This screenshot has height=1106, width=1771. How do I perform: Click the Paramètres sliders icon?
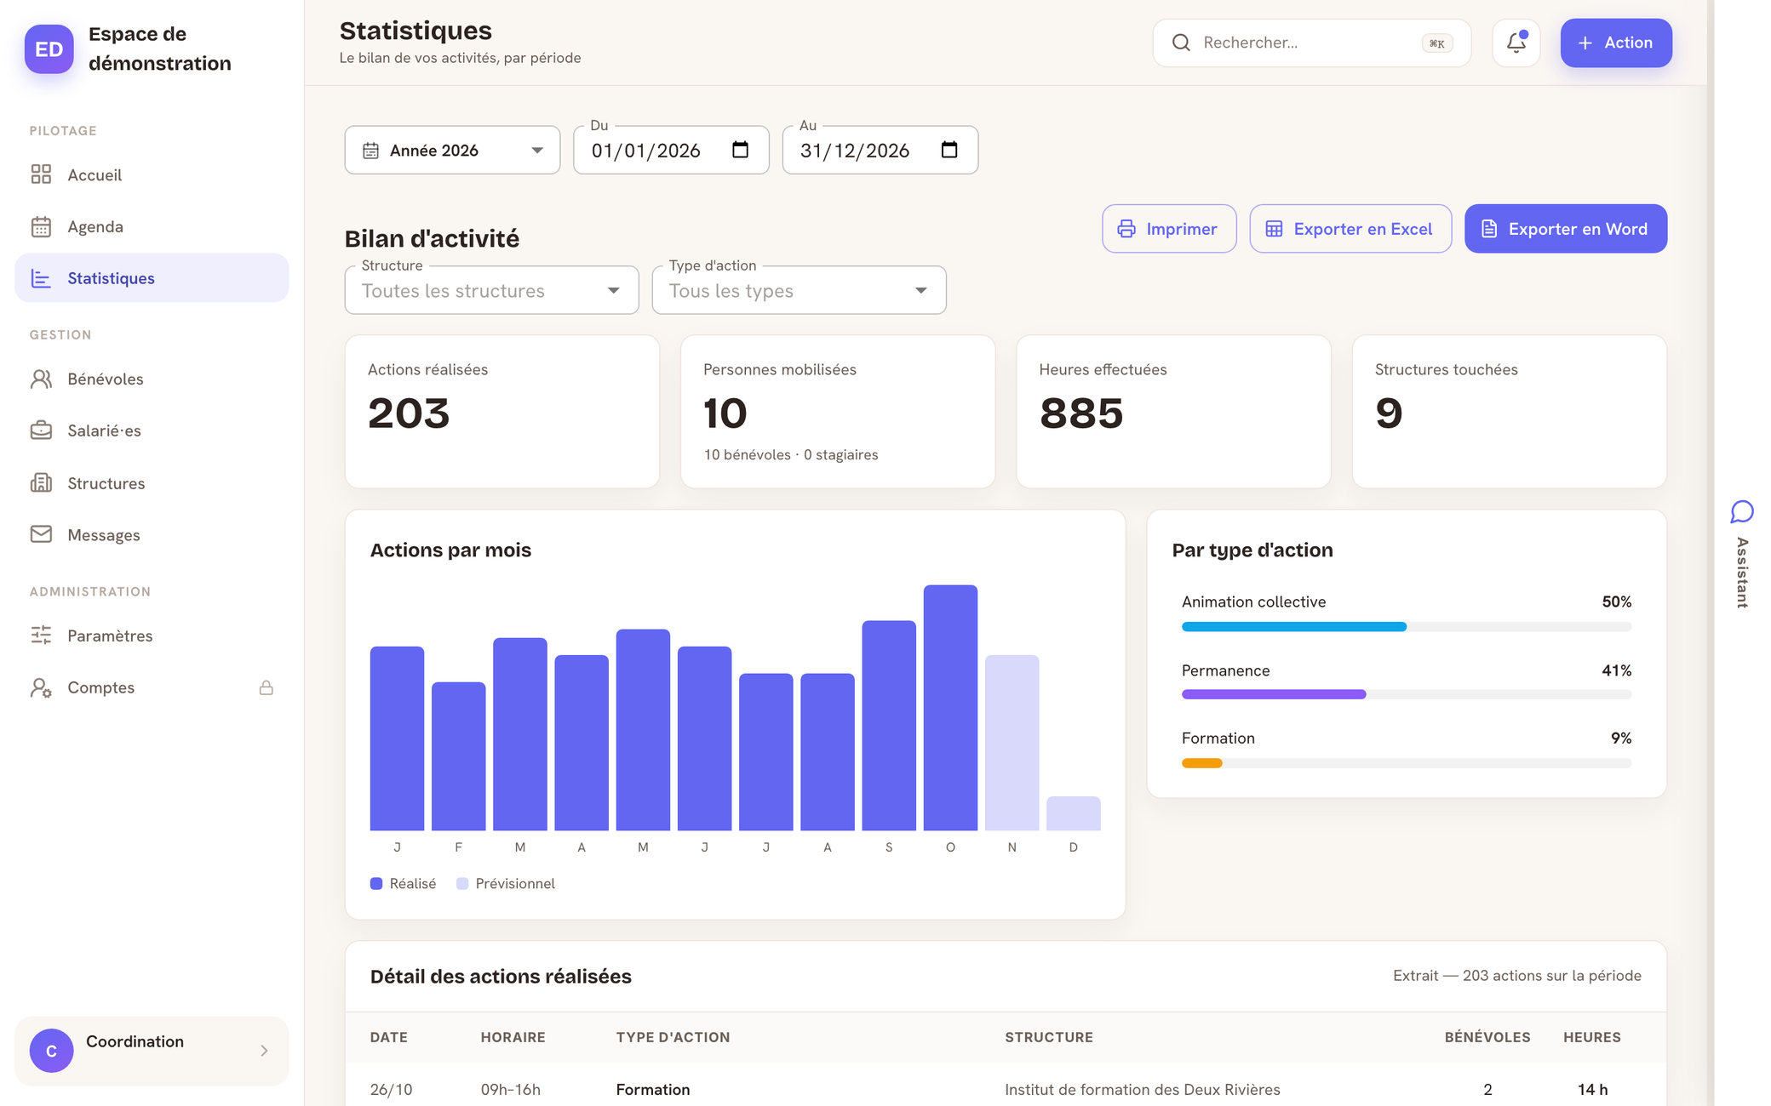[41, 636]
